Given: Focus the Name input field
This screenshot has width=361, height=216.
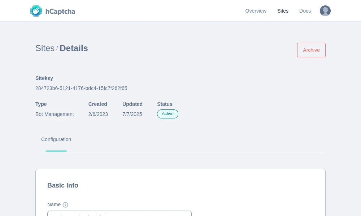Looking at the screenshot, I should tap(119, 213).
